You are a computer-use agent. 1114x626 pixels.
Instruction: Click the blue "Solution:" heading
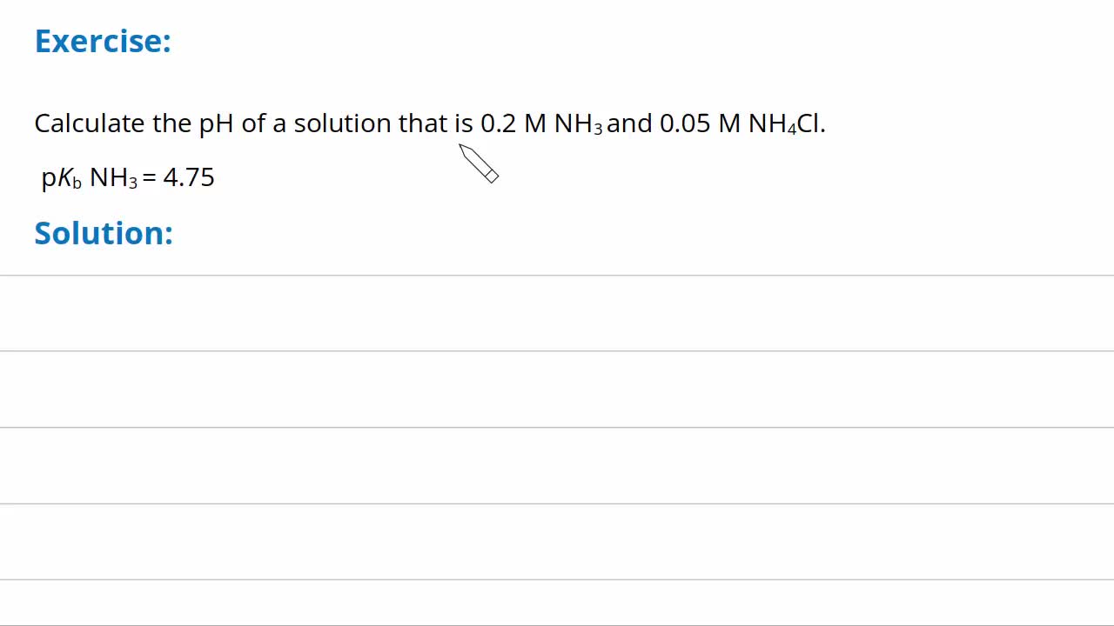[x=104, y=233]
